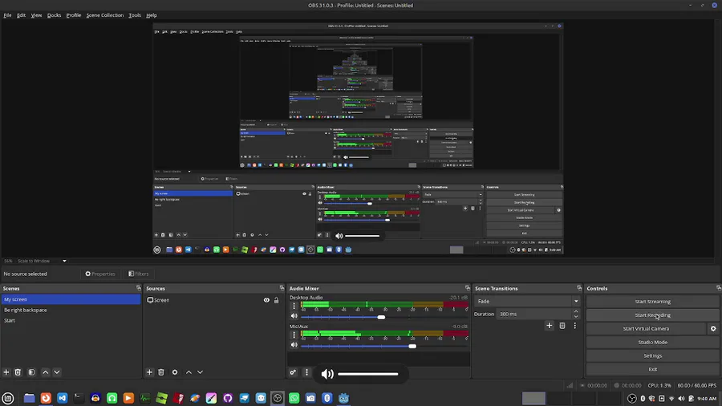
Task: Remove source with the Sources trash icon
Action: click(x=161, y=372)
